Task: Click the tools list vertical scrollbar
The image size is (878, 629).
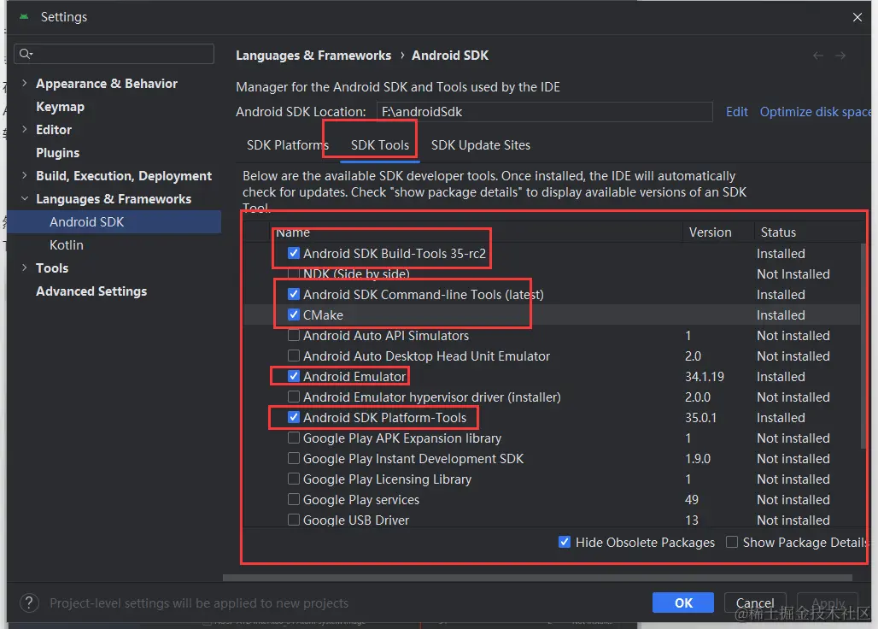Action: pyautogui.click(x=863, y=345)
